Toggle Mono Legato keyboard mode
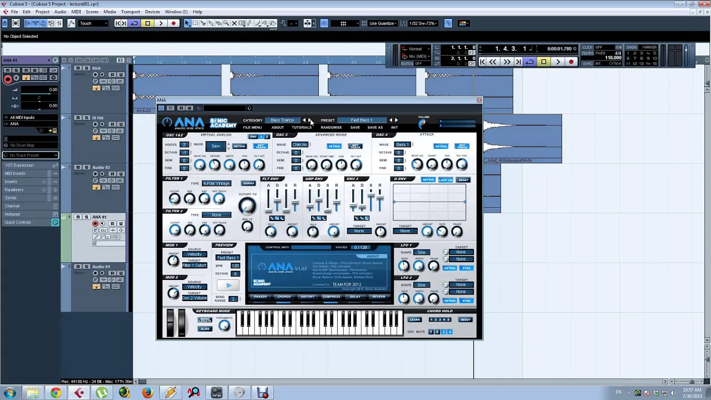 205,320
